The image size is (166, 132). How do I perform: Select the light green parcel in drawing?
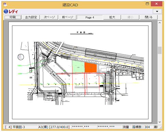pos(78,67)
